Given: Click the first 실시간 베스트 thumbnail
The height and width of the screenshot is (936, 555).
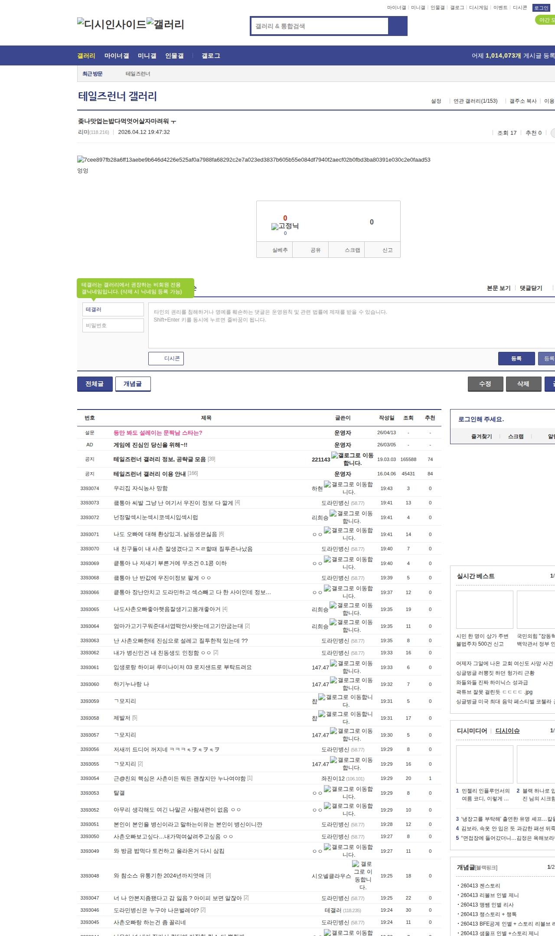Looking at the screenshot, I should pyautogui.click(x=484, y=609).
